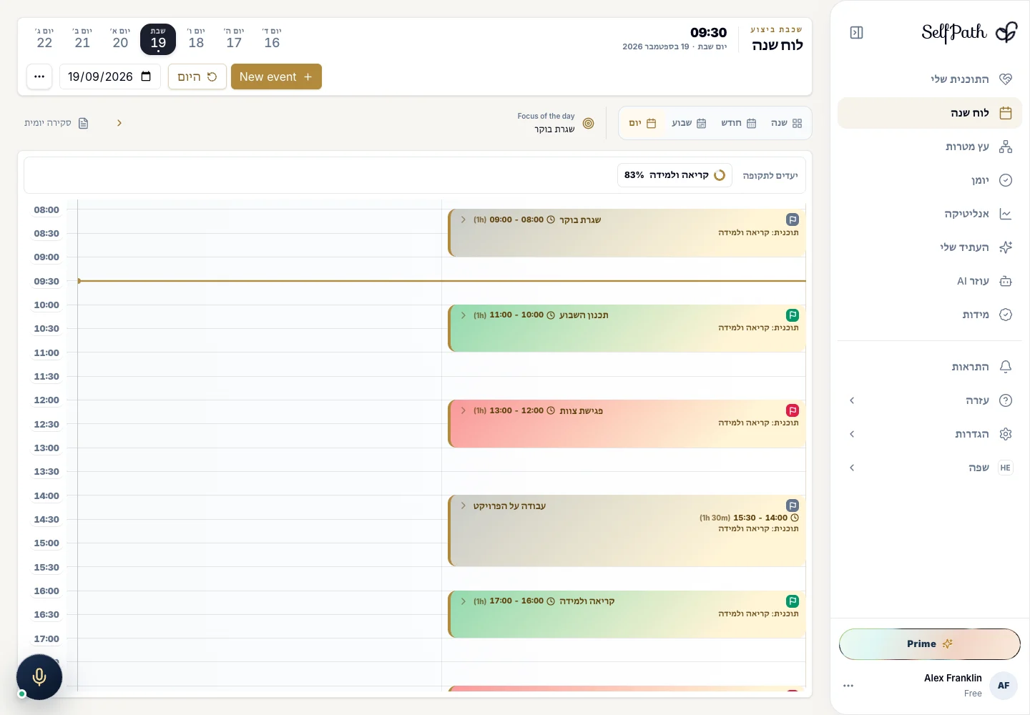This screenshot has width=1030, height=715.
Task: Open the מידות page in the sidebar
Action: (x=930, y=315)
